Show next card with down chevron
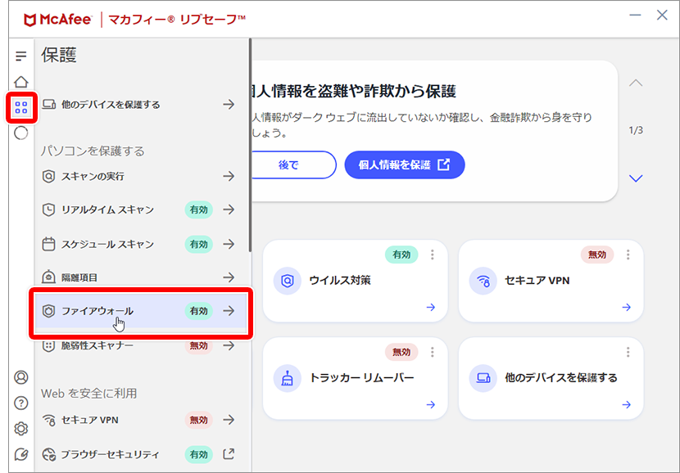Image resolution: width=680 pixels, height=473 pixels. click(636, 178)
